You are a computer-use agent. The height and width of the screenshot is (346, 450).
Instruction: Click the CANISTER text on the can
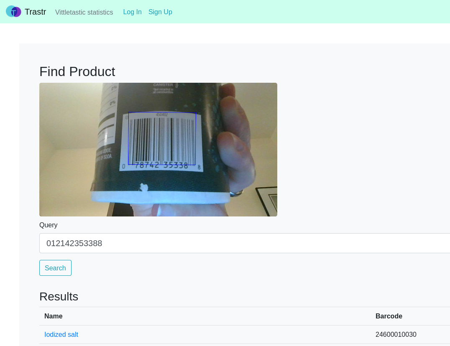pyautogui.click(x=163, y=85)
